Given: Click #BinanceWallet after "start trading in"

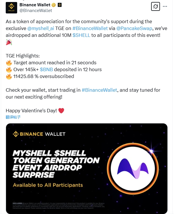Looking at the screenshot, I should point(99,90).
